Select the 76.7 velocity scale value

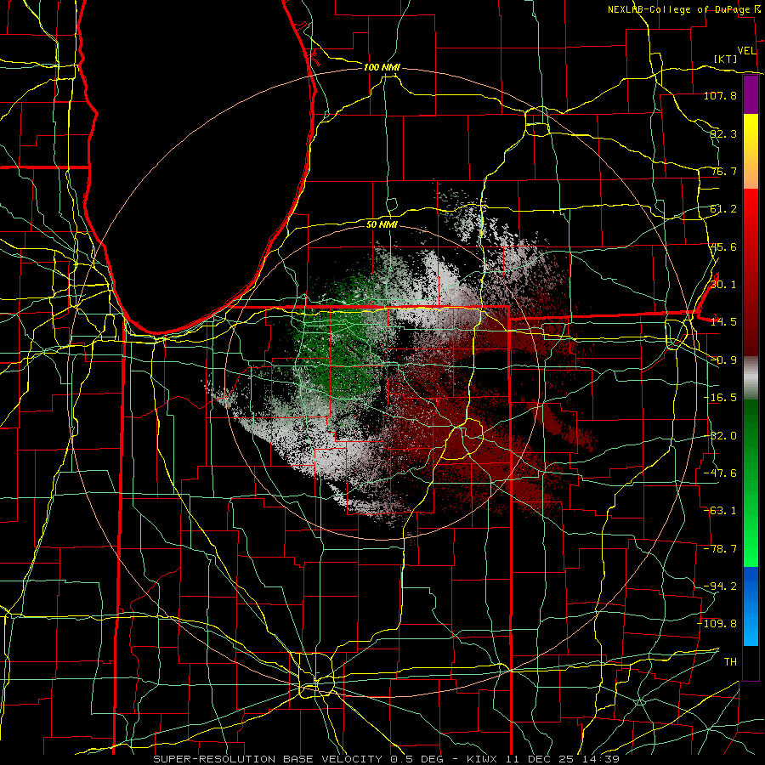[723, 171]
